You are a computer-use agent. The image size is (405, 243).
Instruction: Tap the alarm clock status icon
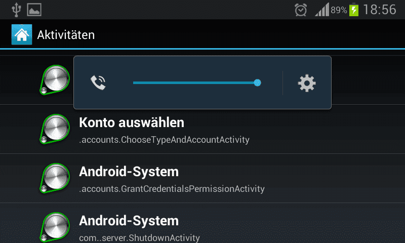301,10
